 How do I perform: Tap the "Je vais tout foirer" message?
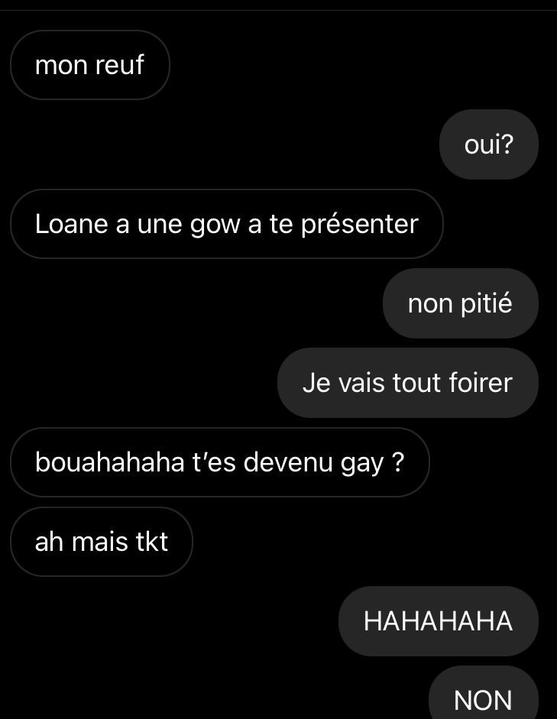[407, 383]
